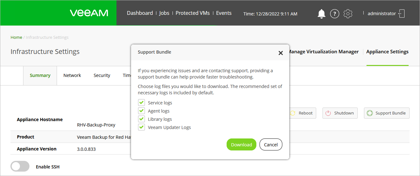Screen dimensions: 420x176
Task: Click the logout icon next to administrator
Action: [402, 14]
